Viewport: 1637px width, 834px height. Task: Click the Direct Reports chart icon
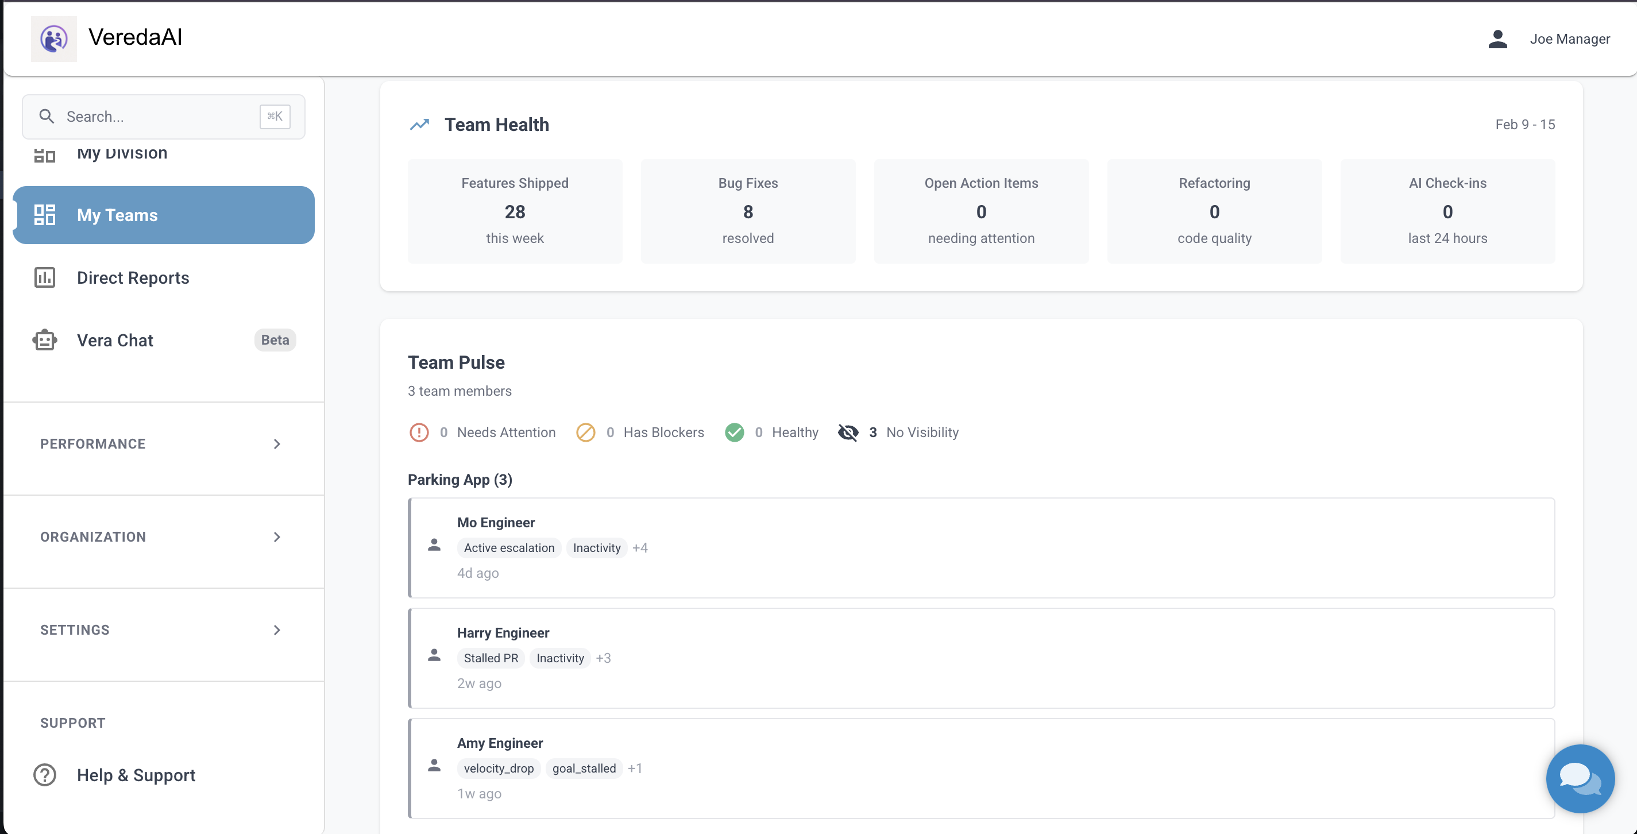tap(44, 278)
